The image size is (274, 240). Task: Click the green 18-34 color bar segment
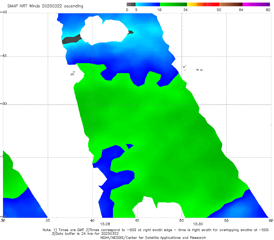coord(173,4)
